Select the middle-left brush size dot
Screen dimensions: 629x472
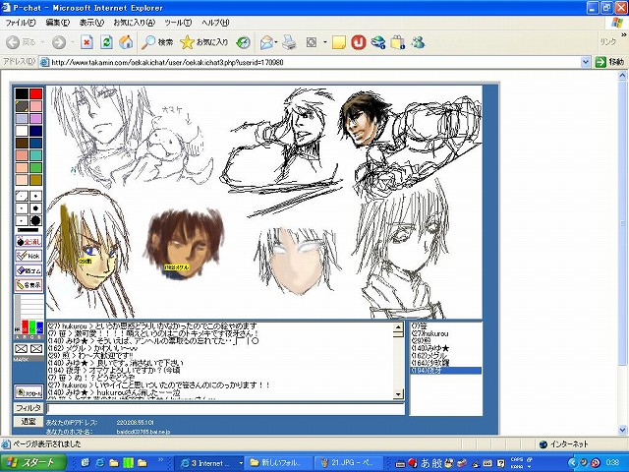(x=22, y=208)
